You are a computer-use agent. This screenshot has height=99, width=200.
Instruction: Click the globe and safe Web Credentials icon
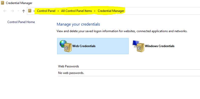(x=65, y=46)
